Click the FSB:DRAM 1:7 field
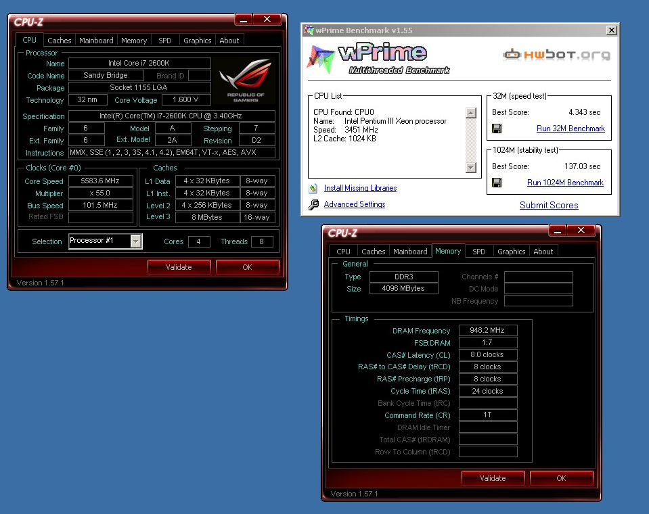649x514 pixels. pos(488,342)
